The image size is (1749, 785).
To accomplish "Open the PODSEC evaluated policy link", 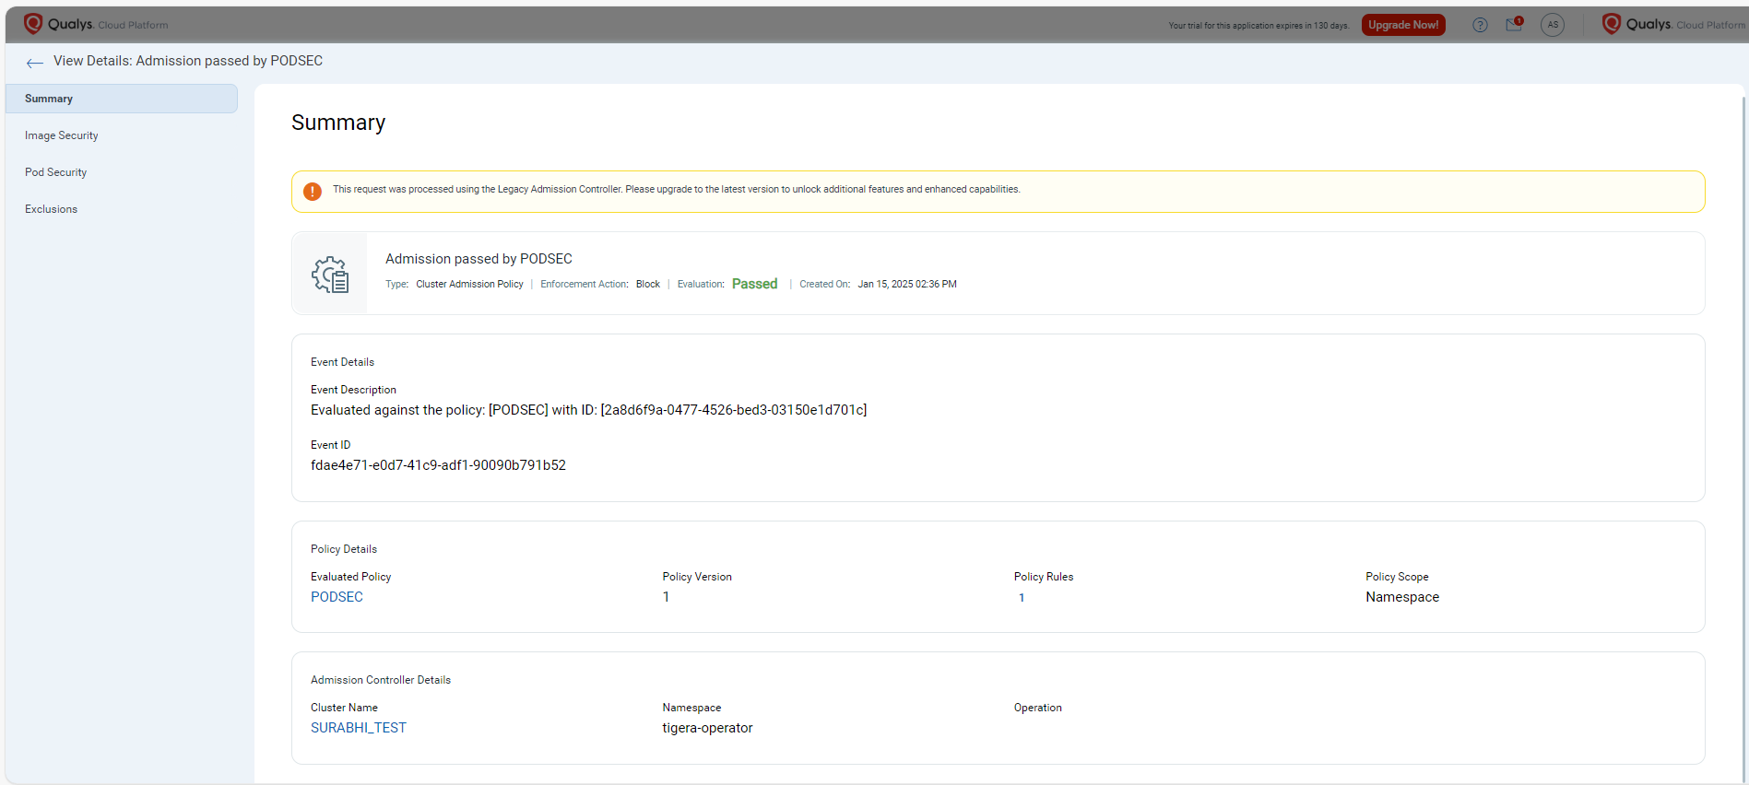I will [337, 597].
